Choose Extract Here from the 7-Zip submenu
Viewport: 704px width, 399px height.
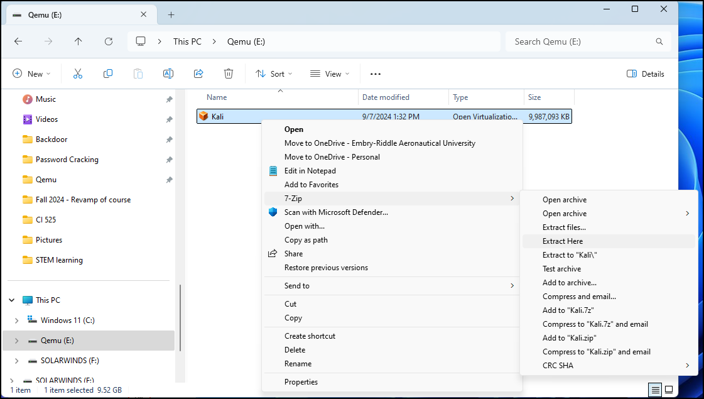(609, 241)
